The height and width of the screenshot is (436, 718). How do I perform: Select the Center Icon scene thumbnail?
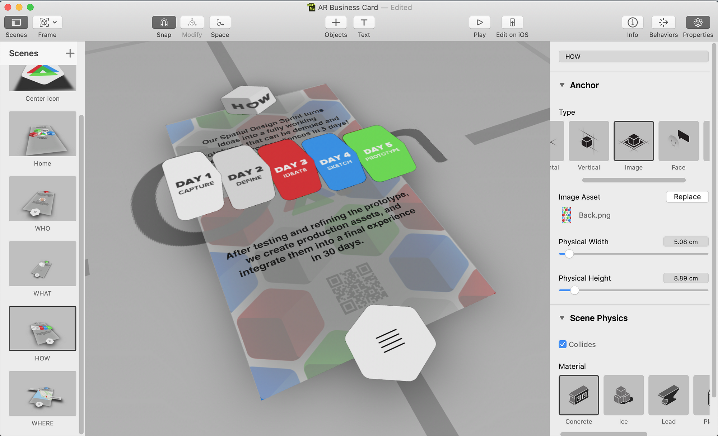click(x=42, y=78)
